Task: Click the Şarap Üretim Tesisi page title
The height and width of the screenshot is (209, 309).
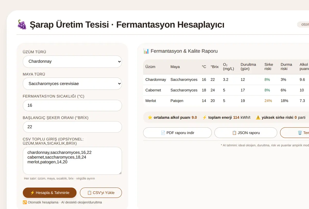Action: (x=127, y=25)
